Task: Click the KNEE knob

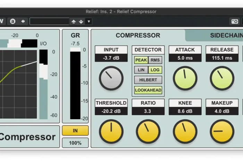Action: 185,132
